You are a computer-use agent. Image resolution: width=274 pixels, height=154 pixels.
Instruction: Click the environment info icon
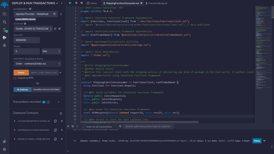coord(61,14)
